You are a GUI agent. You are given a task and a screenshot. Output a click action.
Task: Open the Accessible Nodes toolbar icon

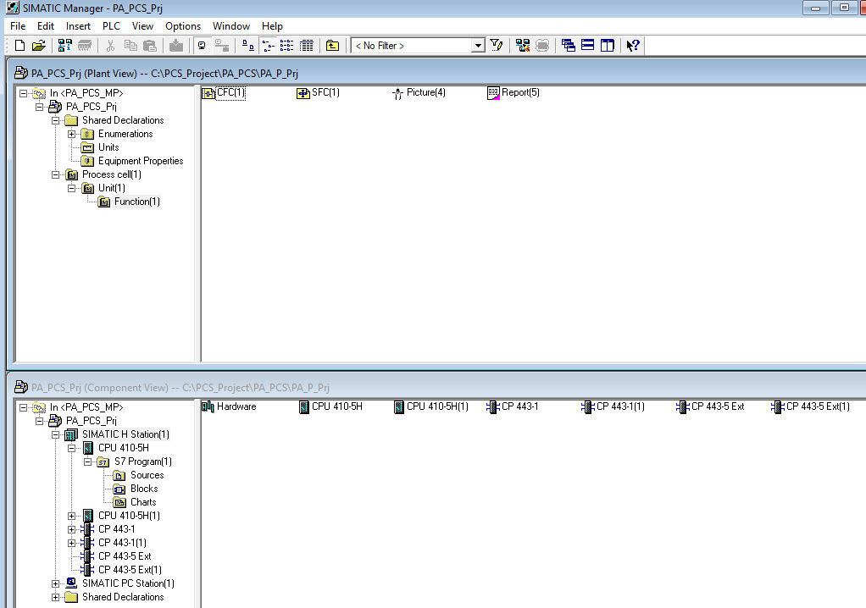[65, 46]
